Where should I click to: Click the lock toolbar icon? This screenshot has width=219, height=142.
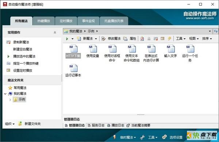pos(149,39)
